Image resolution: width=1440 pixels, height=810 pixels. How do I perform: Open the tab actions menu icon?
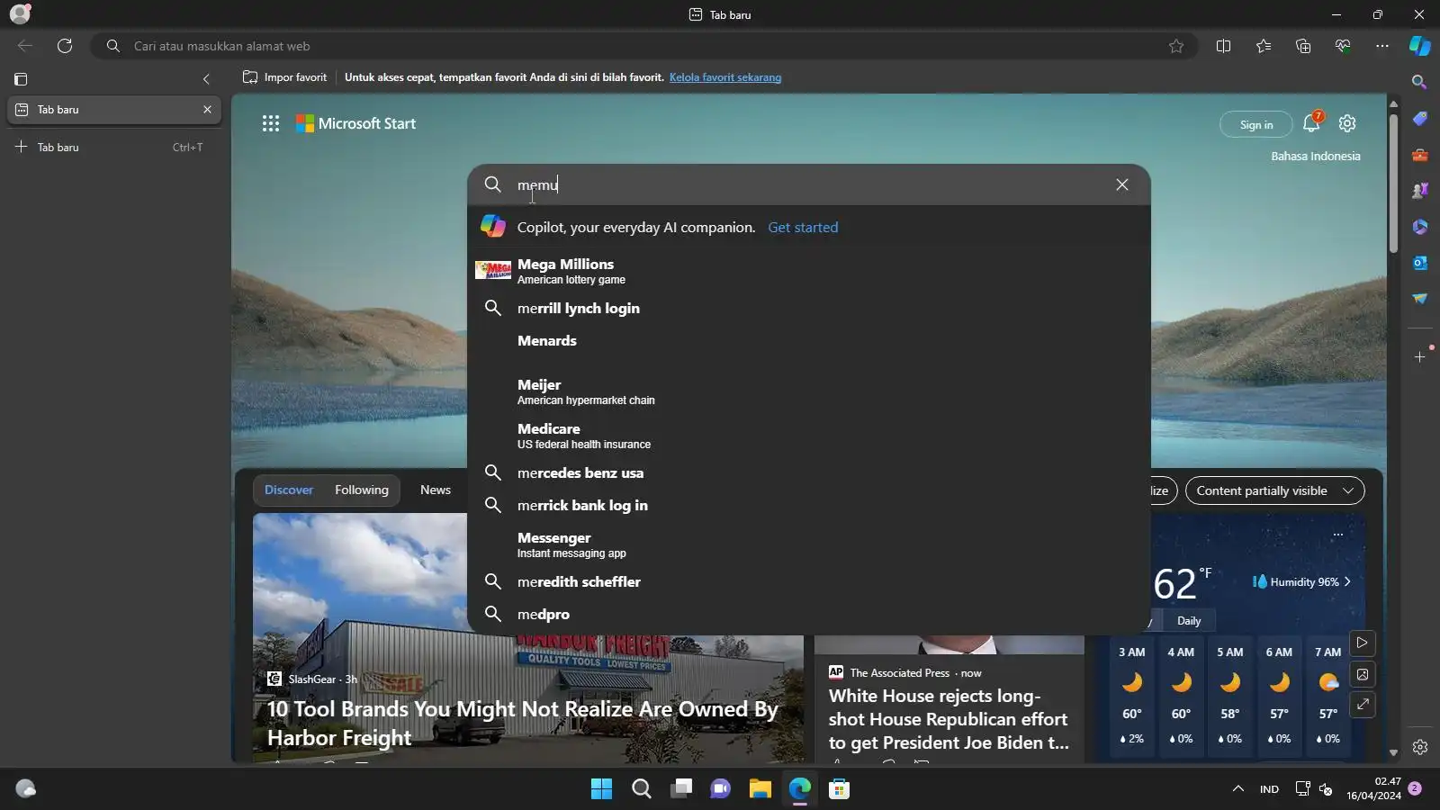22,79
